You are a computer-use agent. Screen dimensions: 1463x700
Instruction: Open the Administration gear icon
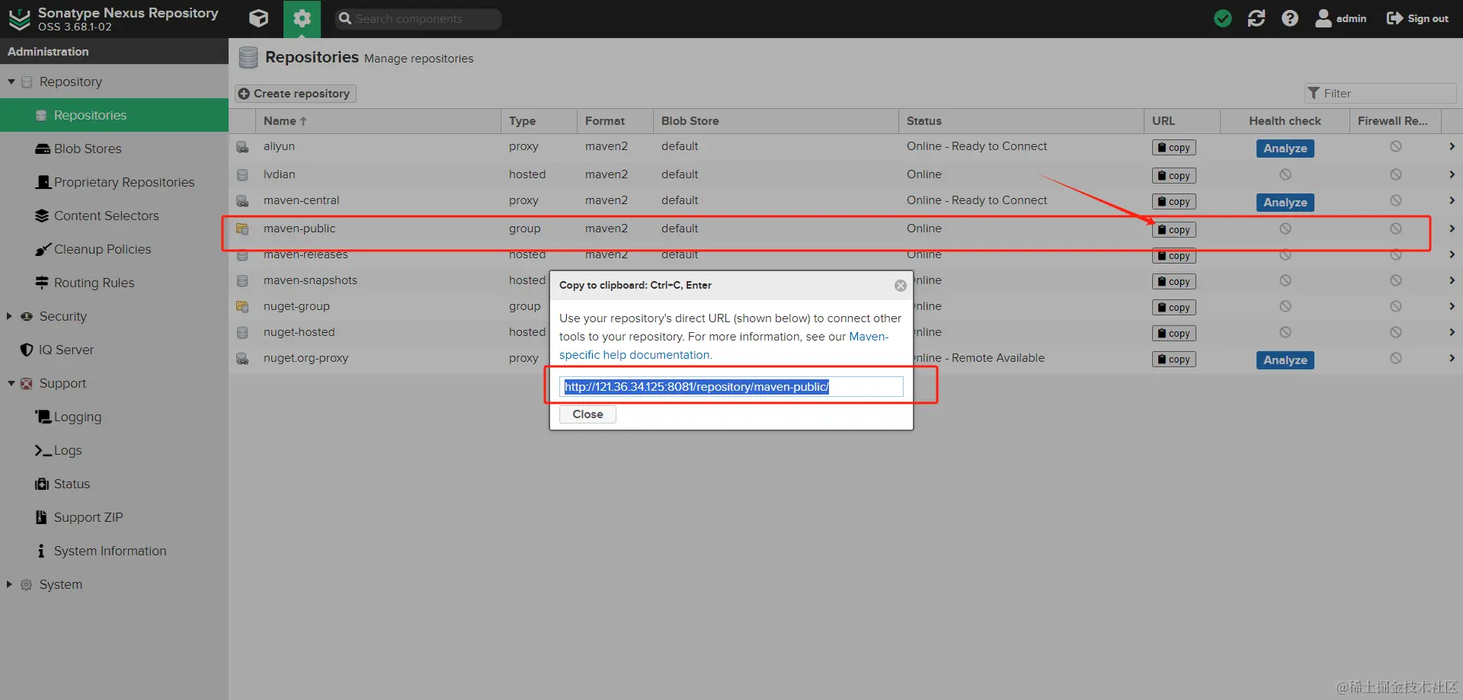(x=302, y=18)
